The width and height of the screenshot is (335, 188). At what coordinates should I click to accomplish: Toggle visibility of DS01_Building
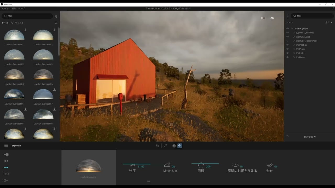[x=287, y=33]
